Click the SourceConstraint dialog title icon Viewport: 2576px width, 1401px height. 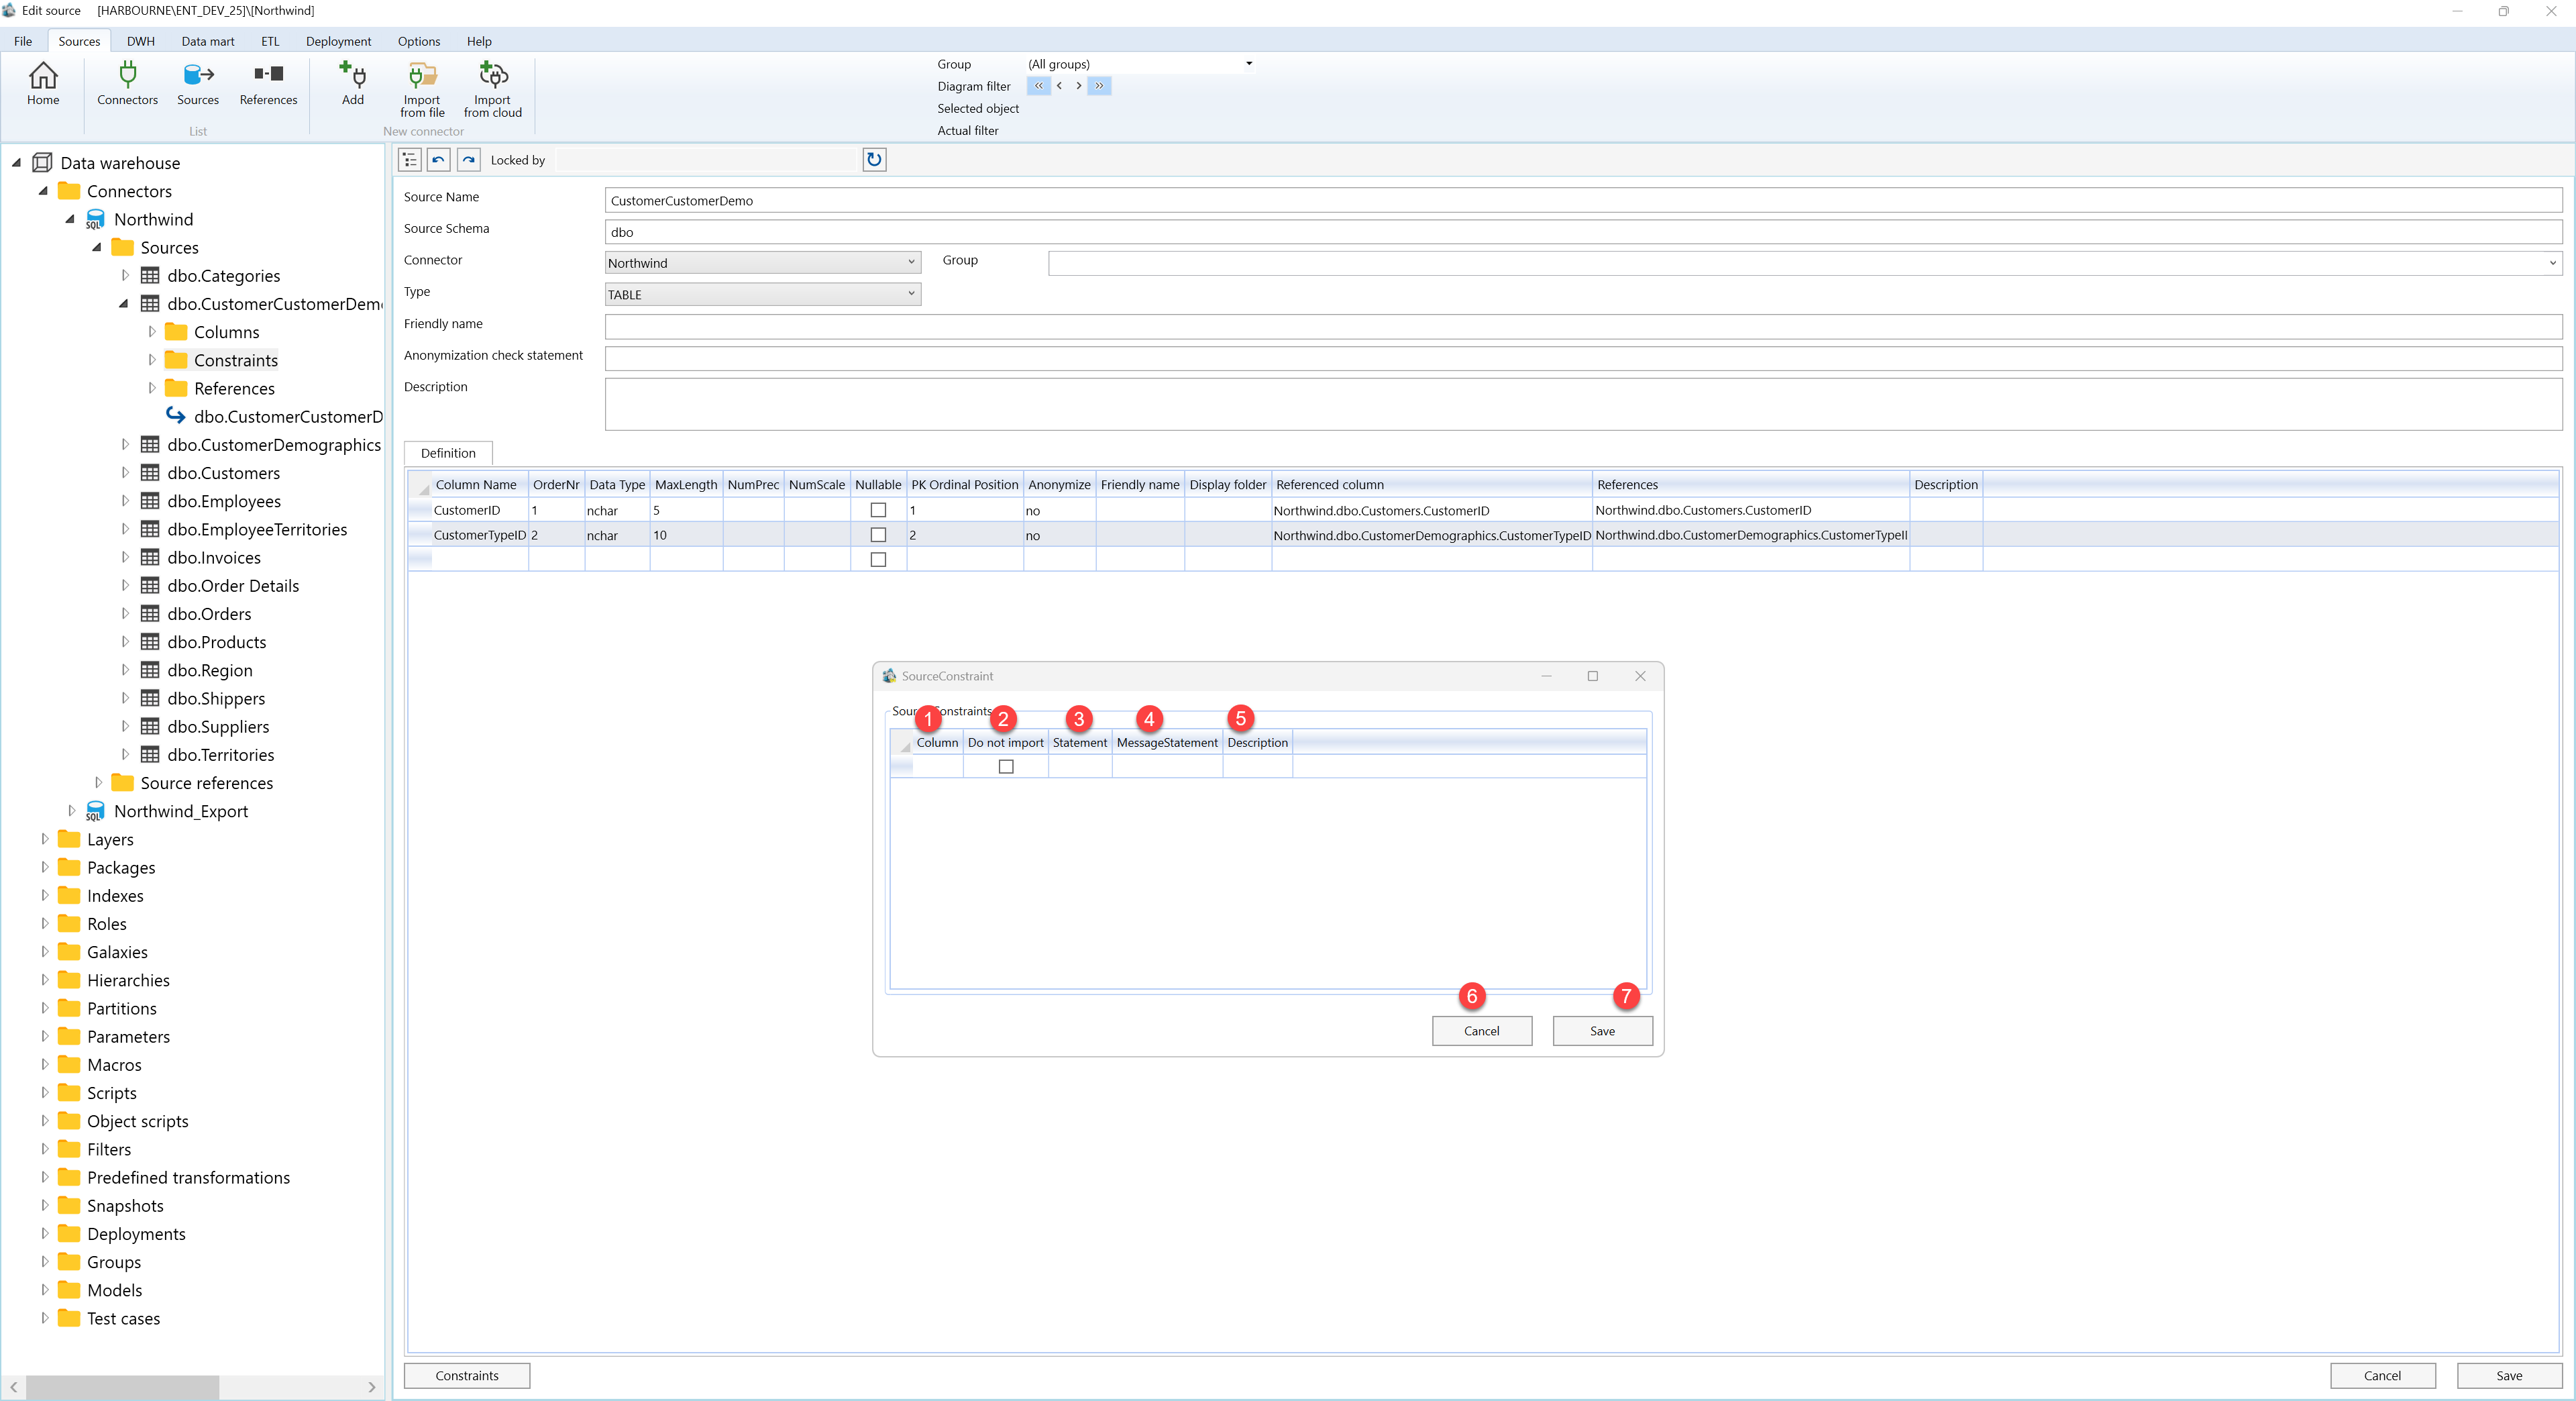pyautogui.click(x=889, y=676)
